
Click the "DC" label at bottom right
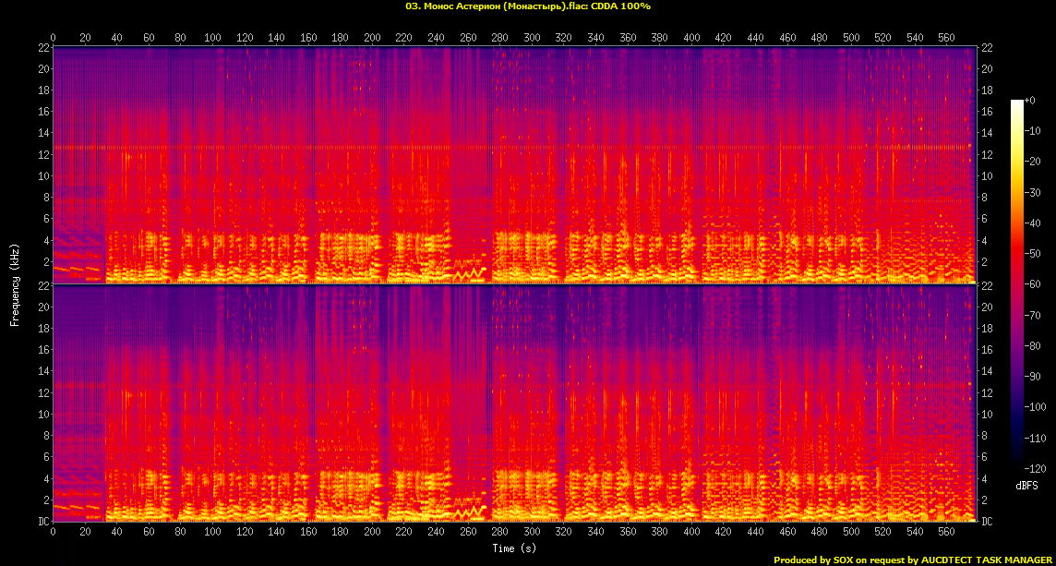tap(988, 522)
